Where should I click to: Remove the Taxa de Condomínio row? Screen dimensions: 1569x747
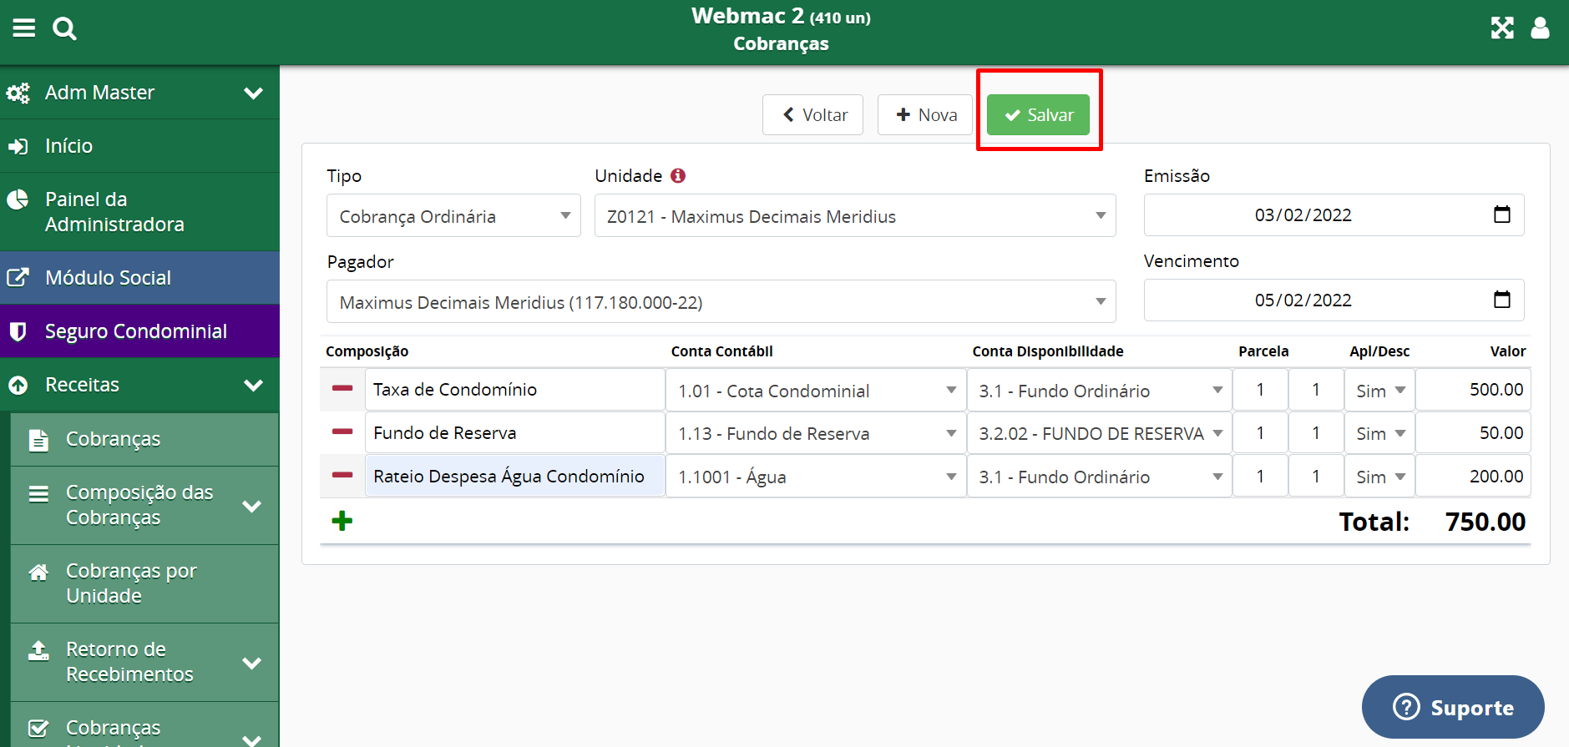342,389
